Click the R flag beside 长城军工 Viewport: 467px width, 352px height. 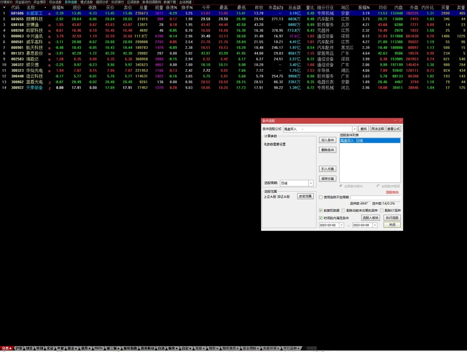[x=49, y=13]
